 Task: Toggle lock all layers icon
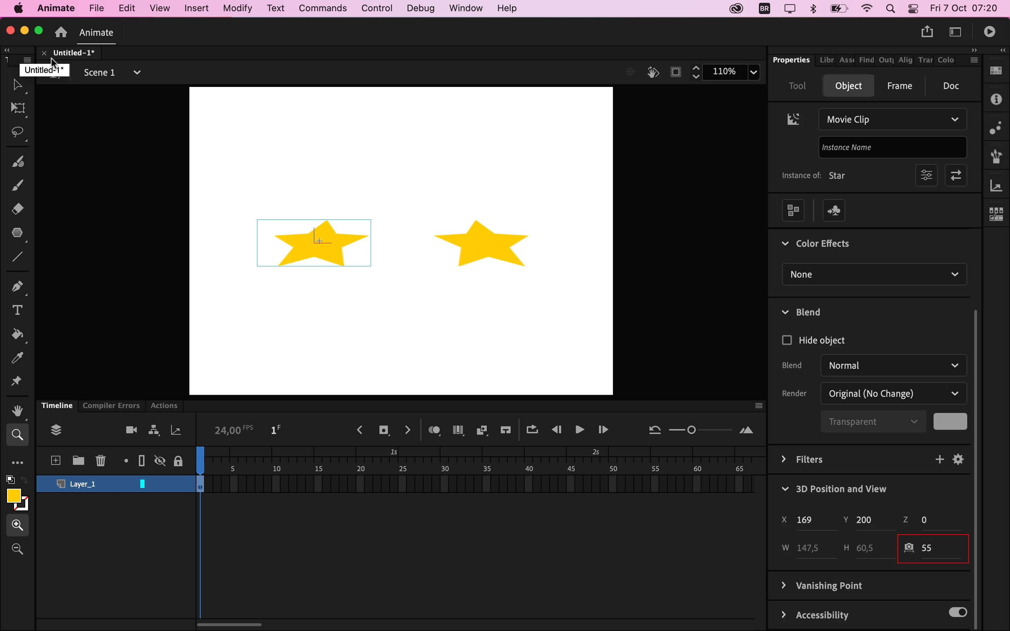pyautogui.click(x=179, y=461)
